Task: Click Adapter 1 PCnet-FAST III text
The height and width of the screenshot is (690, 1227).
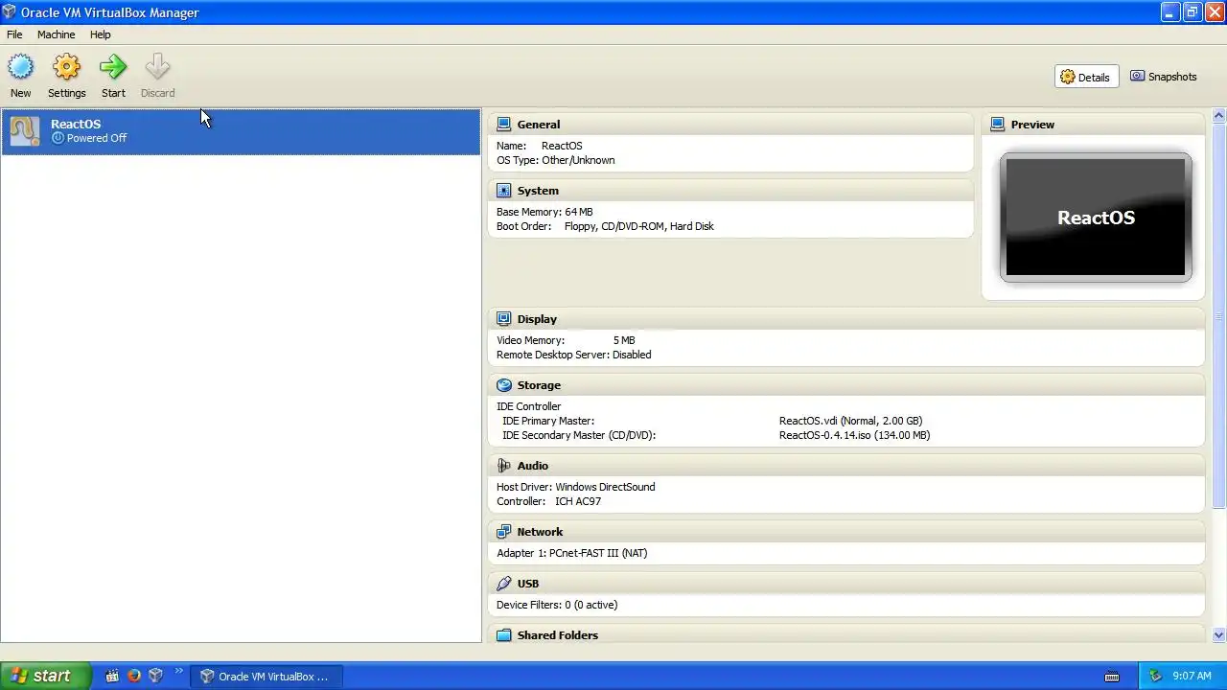Action: (571, 553)
